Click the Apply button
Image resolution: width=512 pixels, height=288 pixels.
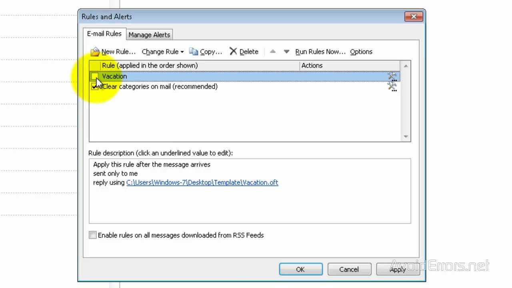398,269
